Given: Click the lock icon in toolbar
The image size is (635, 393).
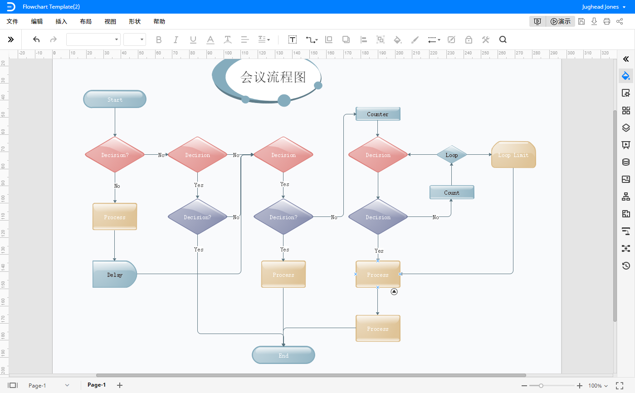Looking at the screenshot, I should pyautogui.click(x=469, y=40).
